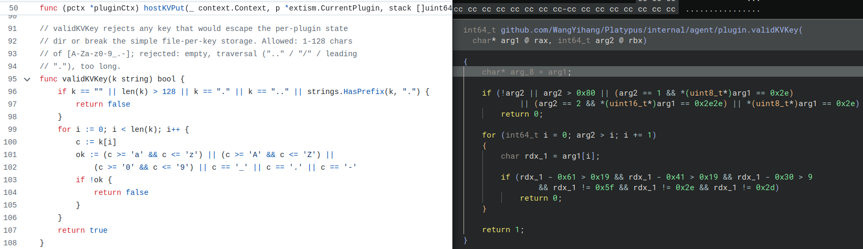Click gutter line number 91
863x249 pixels.
pos(13,29)
